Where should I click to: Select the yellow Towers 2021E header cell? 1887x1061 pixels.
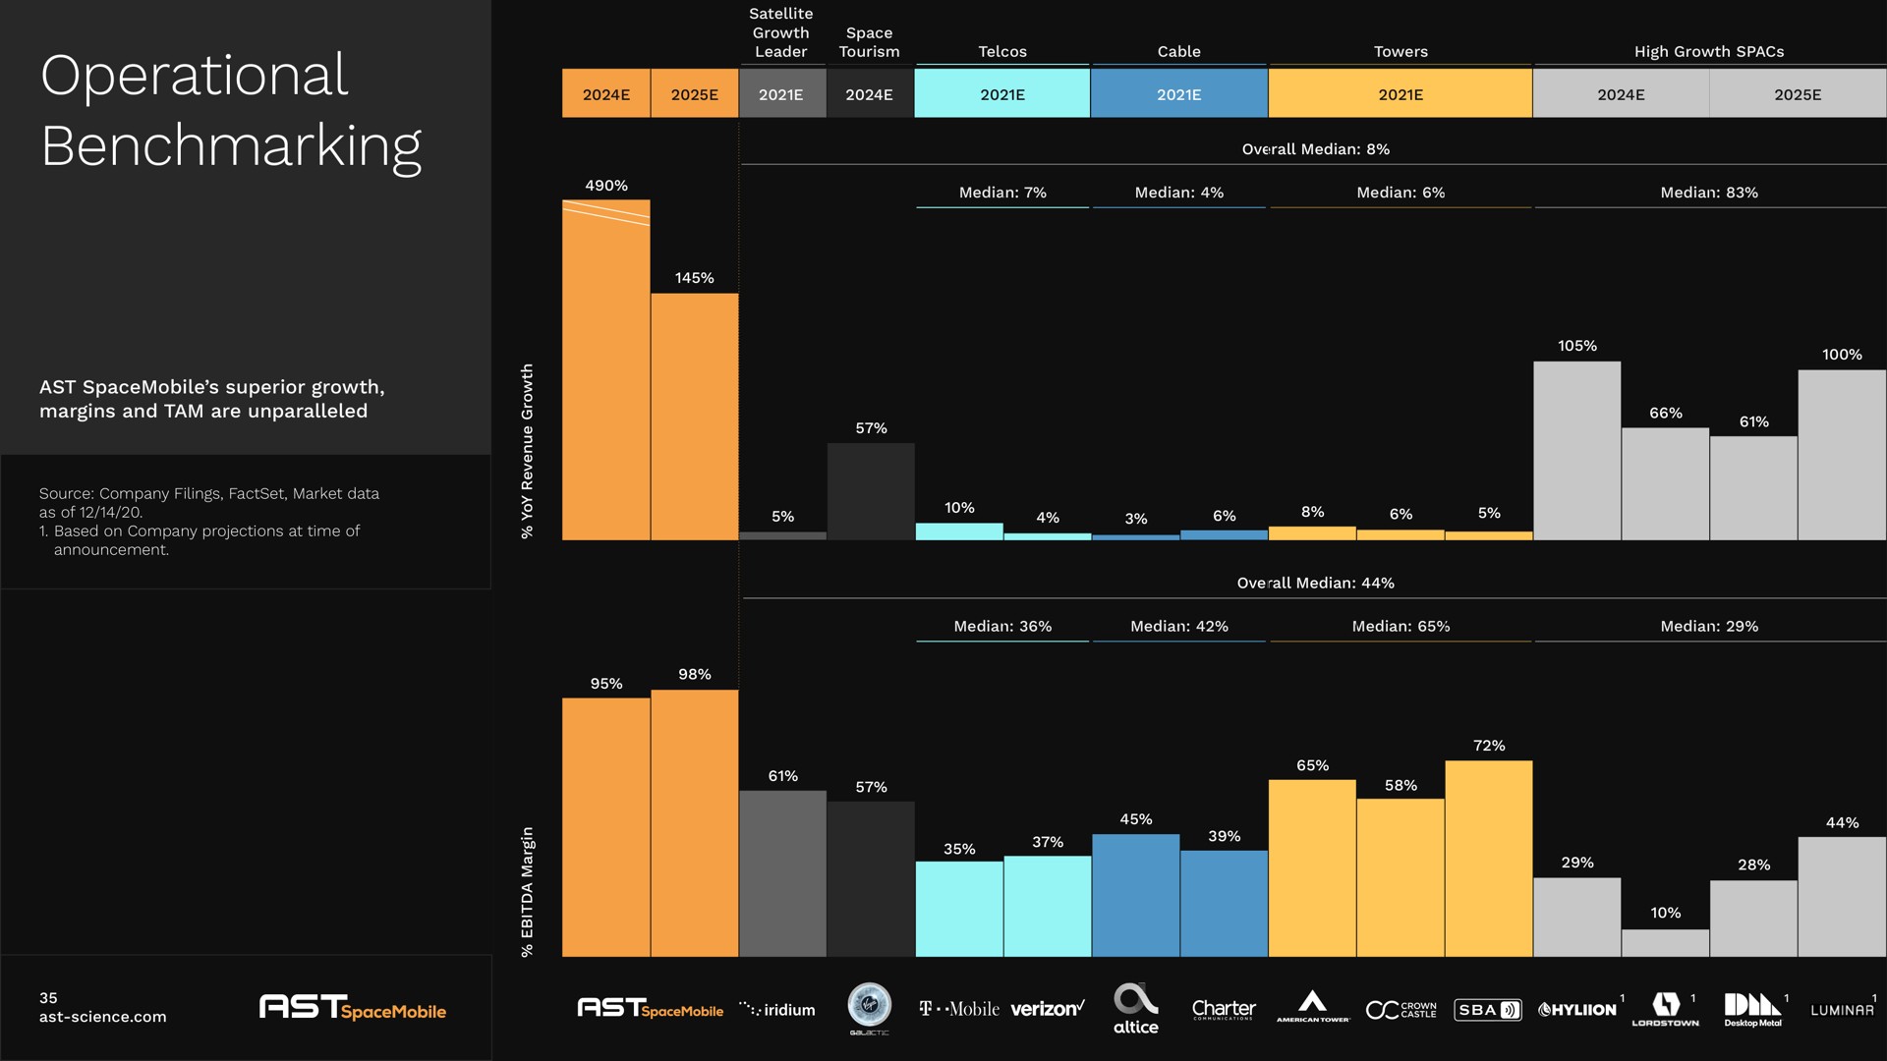point(1401,94)
